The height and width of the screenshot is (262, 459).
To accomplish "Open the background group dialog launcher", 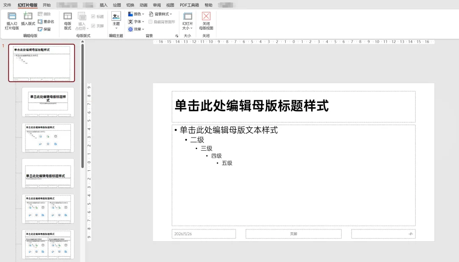I will (x=177, y=36).
